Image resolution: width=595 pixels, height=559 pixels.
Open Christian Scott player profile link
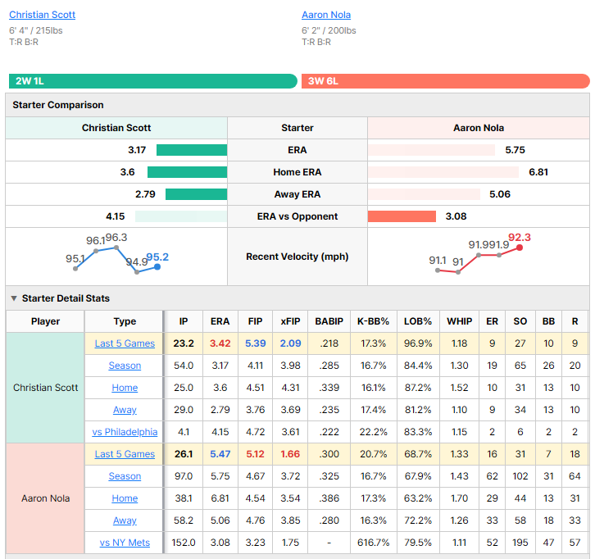click(42, 15)
